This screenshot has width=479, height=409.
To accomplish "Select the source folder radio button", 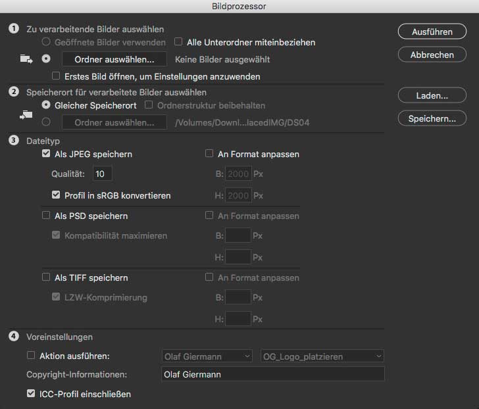I will 46,59.
